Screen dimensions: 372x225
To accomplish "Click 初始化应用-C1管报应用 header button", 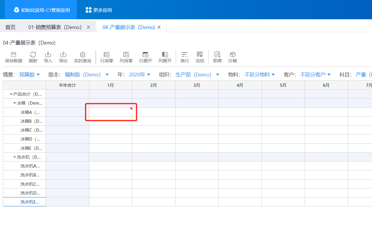I will 42,10.
